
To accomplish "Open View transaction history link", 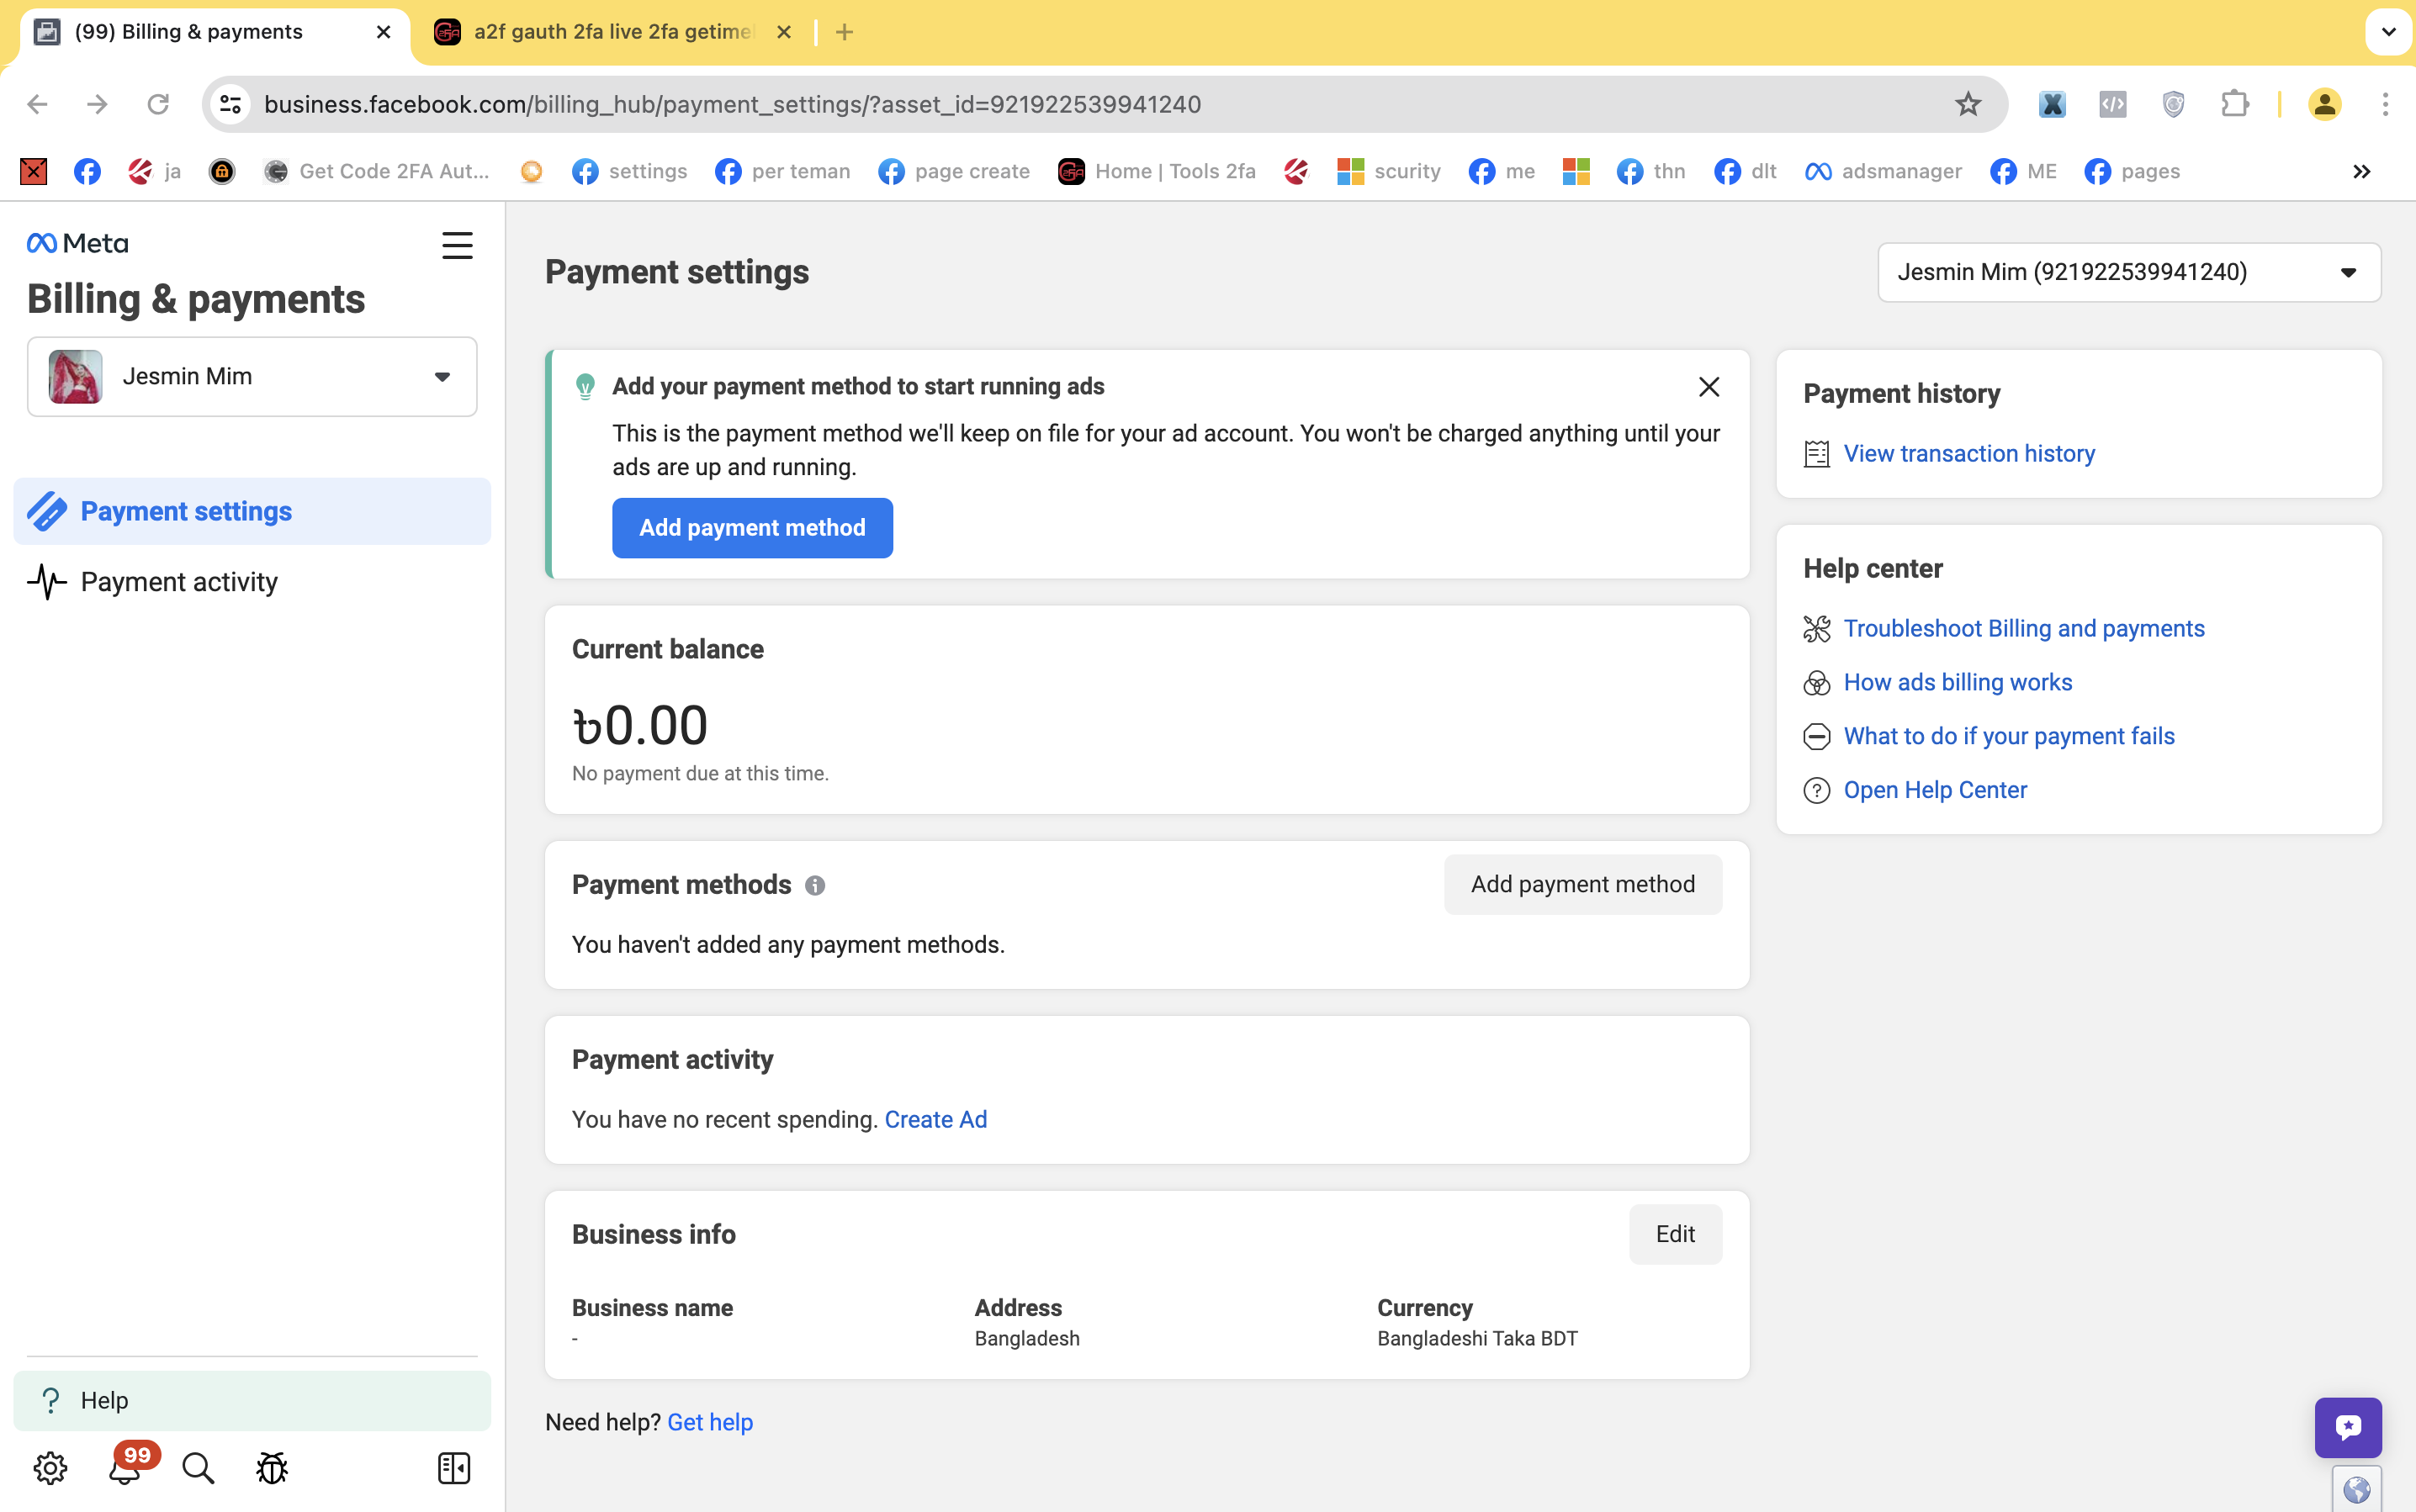I will pos(1968,454).
